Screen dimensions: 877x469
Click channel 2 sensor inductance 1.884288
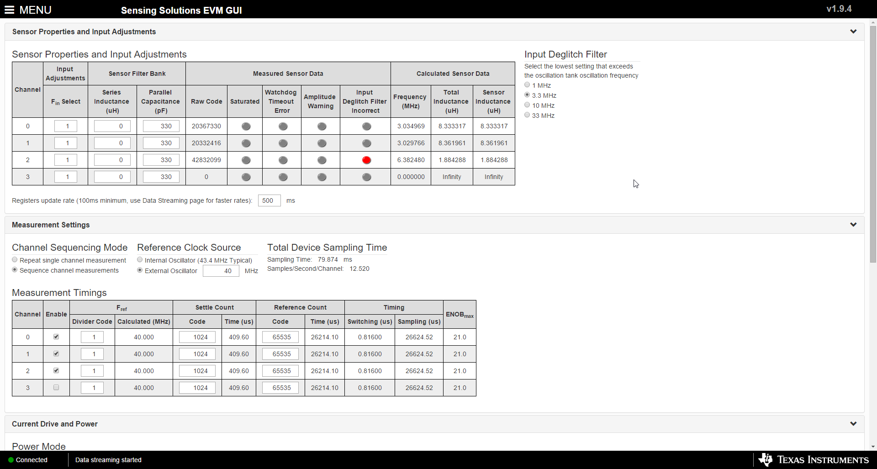point(494,160)
